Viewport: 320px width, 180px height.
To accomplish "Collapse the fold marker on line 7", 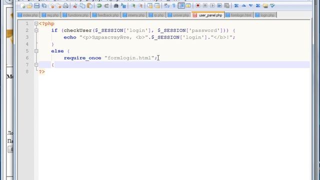I will [x=36, y=65].
